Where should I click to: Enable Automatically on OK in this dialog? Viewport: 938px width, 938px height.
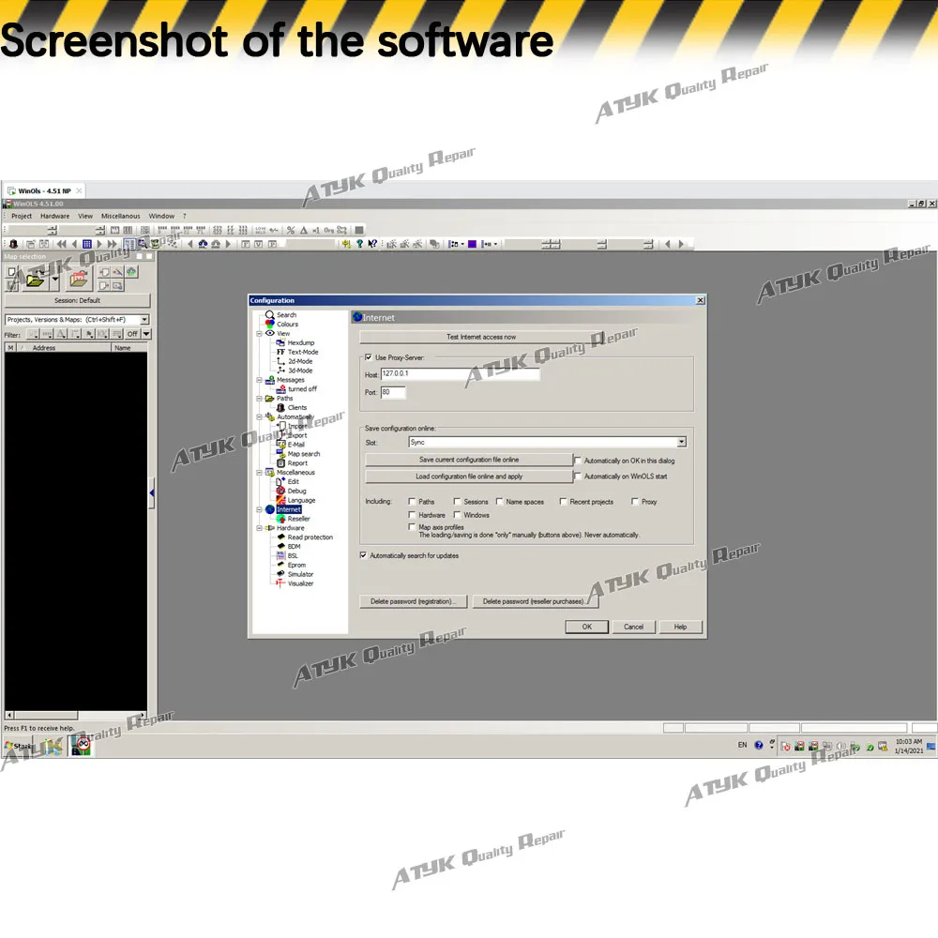tap(578, 460)
